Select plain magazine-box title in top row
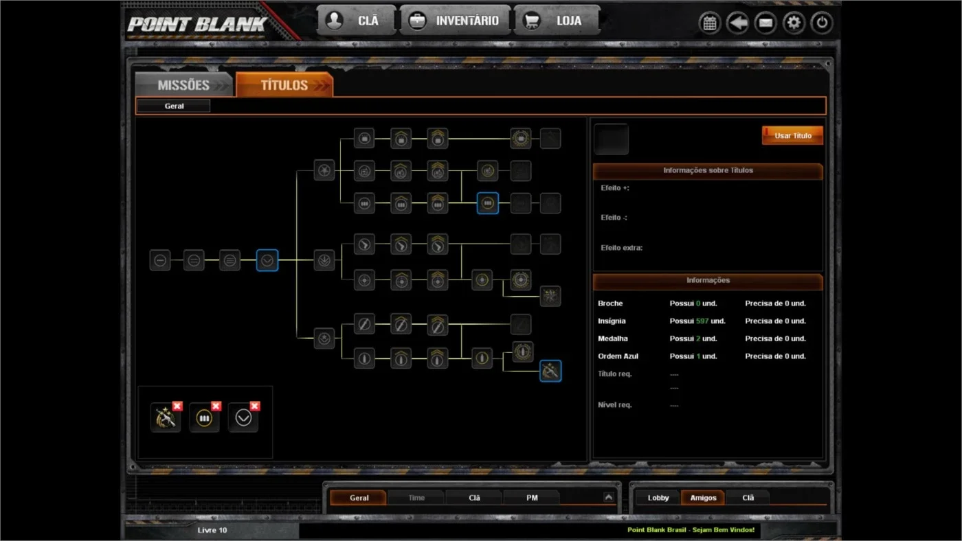This screenshot has height=541, width=962. 365,138
